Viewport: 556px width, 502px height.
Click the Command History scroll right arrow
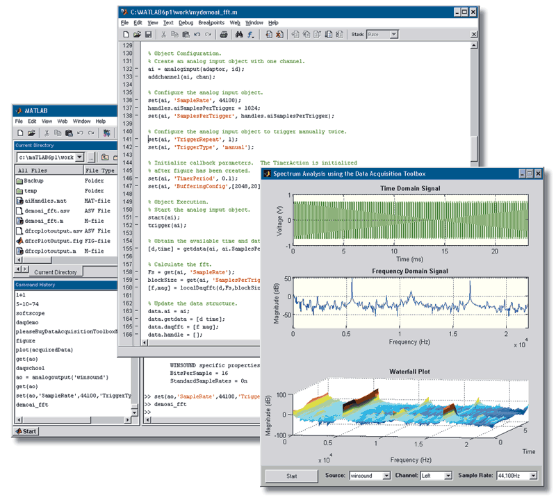pos(127,420)
